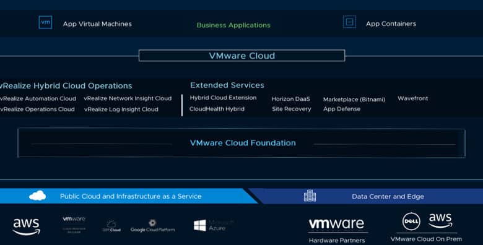
Task: Select Marketplace (Bitnami)
Action: [354, 100]
